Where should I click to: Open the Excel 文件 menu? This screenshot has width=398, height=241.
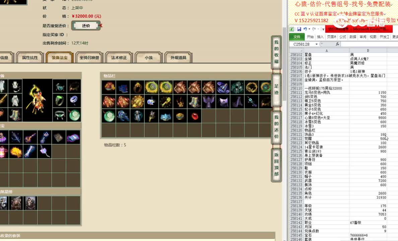point(297,37)
